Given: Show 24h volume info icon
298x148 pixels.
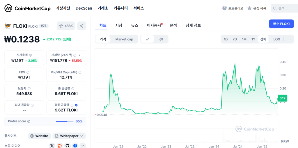Looking at the screenshot, I should click(x=75, y=55).
